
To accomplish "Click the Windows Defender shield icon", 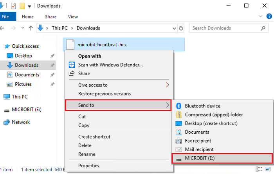I will point(72,65).
